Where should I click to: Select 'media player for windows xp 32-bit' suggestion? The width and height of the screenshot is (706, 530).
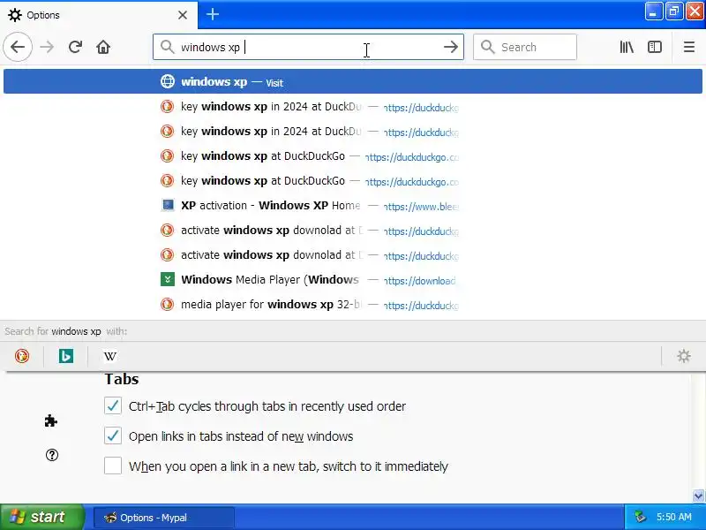(353, 305)
